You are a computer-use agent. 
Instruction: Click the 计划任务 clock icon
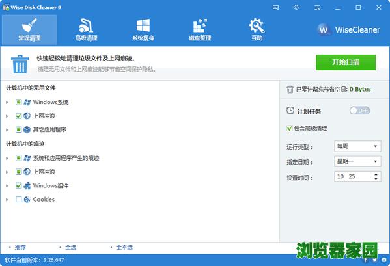290,111
